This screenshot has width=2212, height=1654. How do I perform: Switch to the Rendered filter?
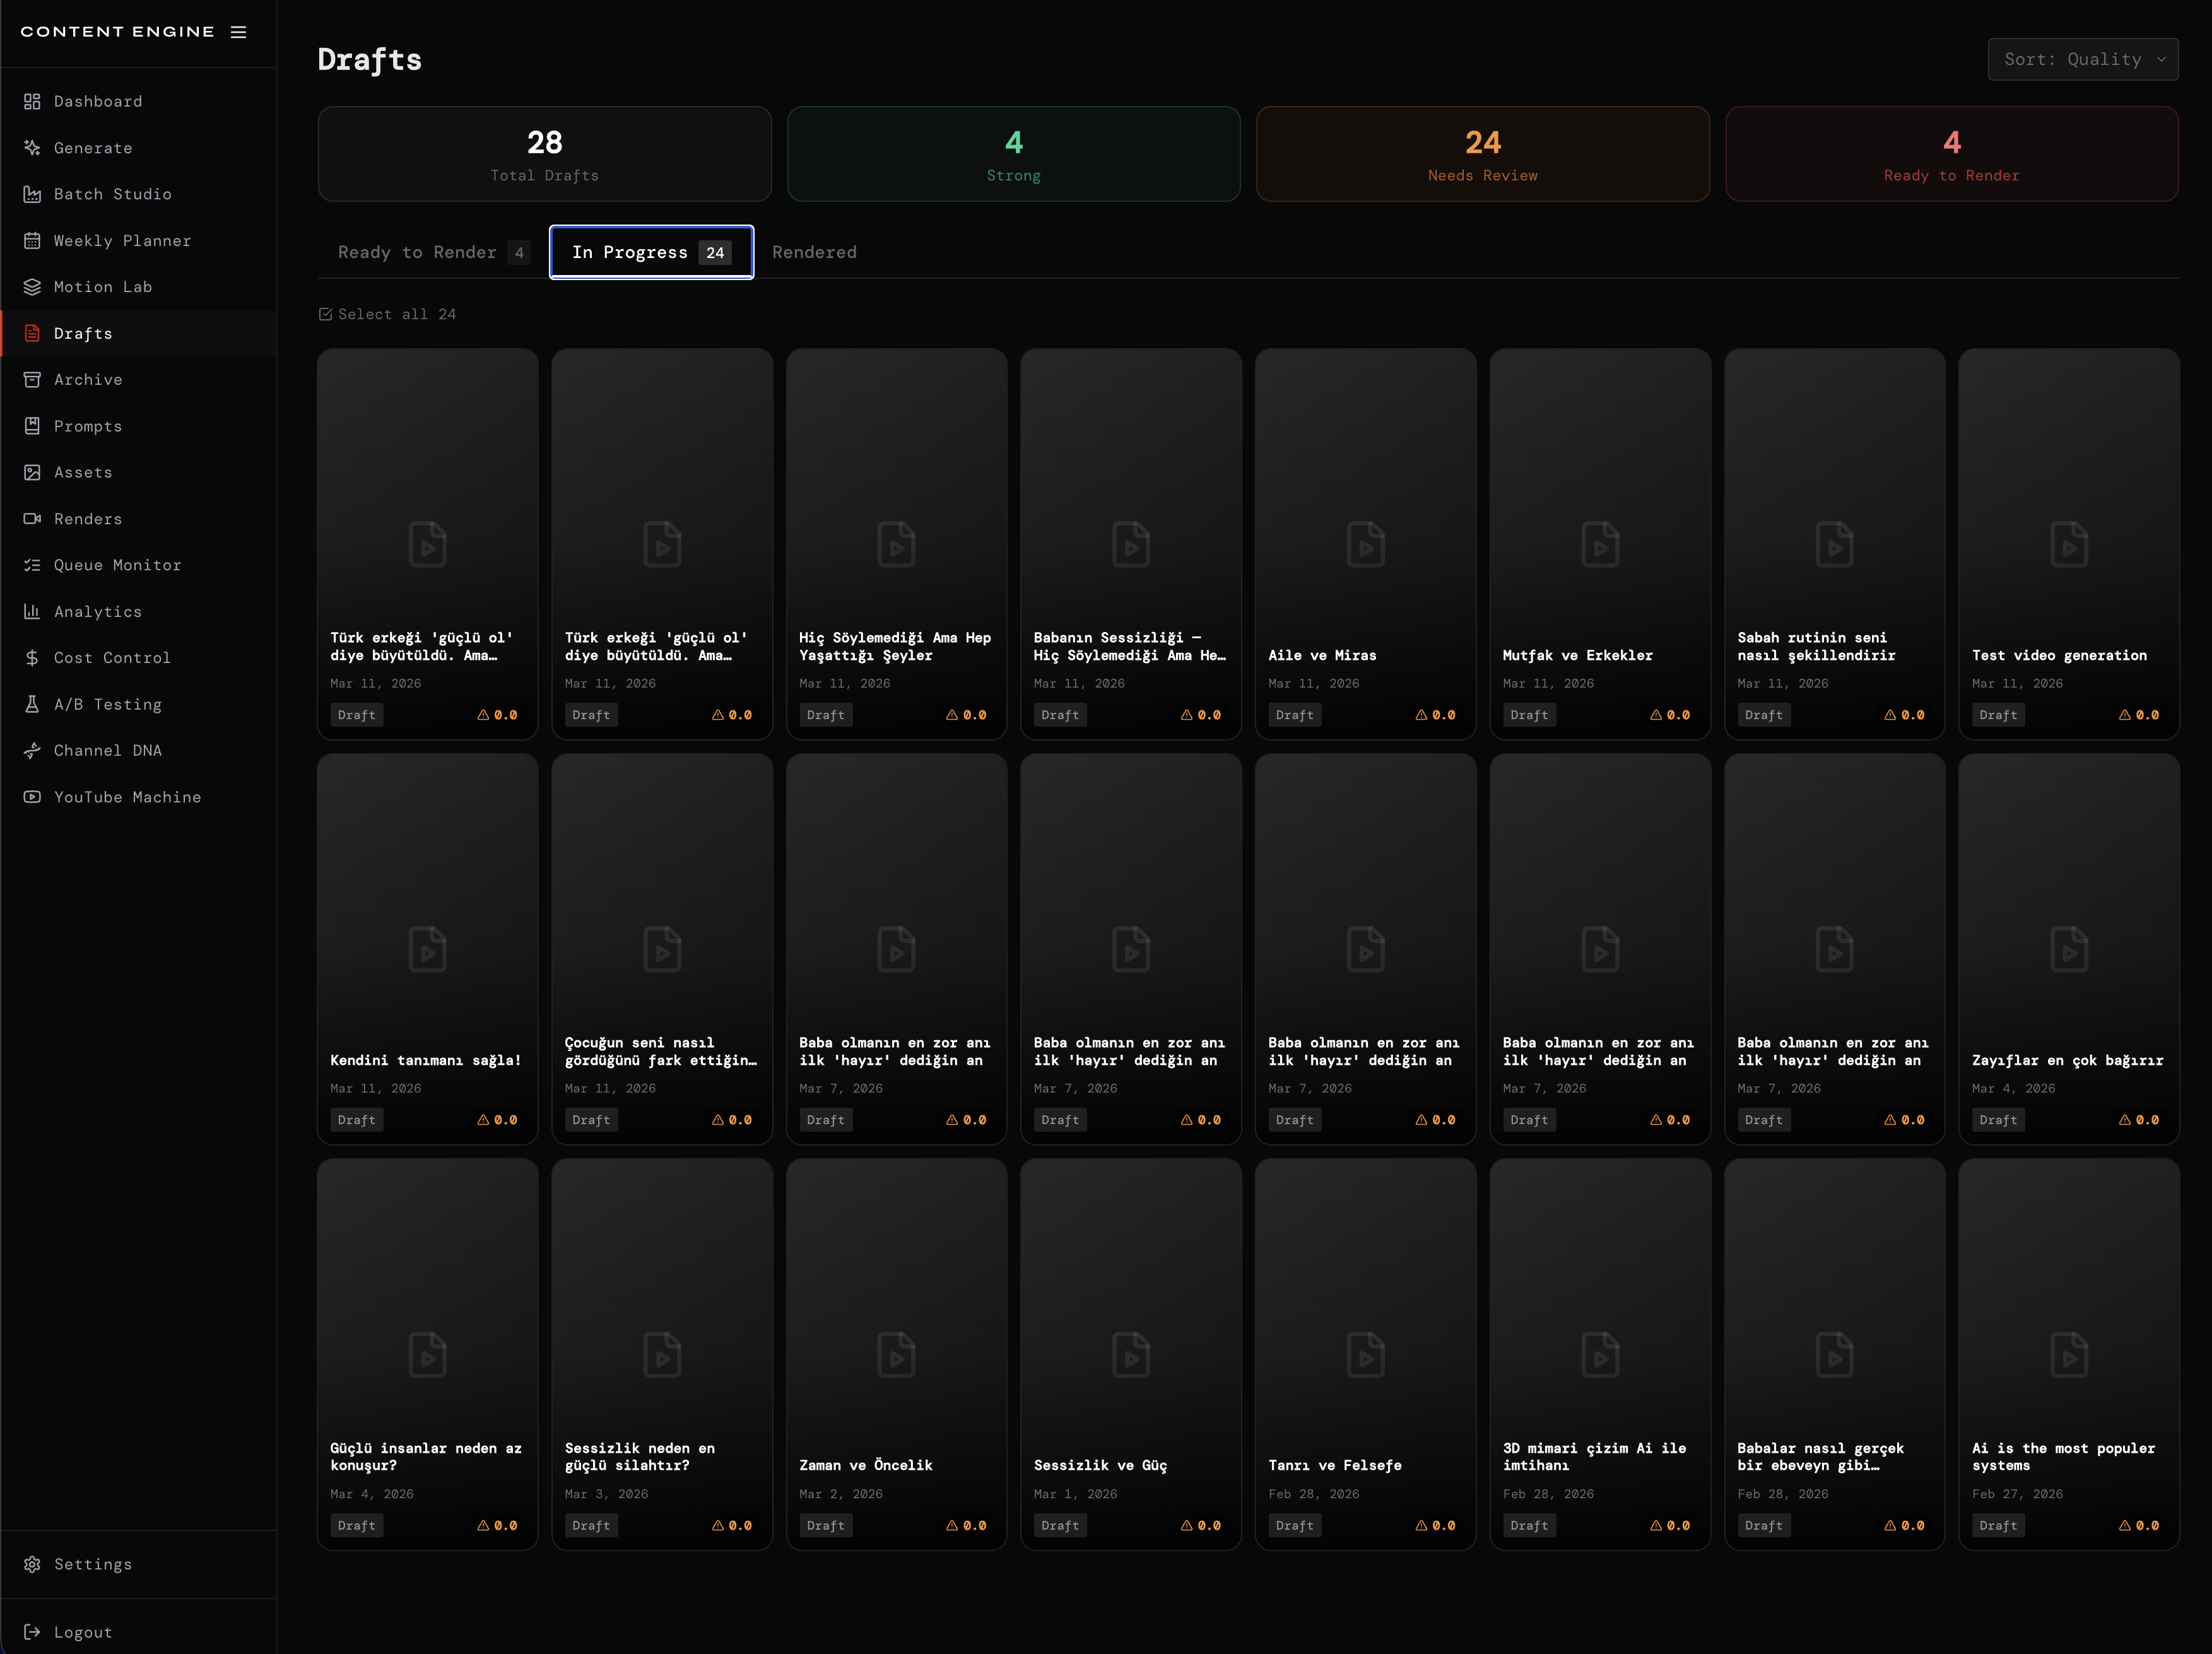tap(813, 252)
